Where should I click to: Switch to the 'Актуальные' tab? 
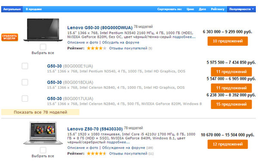[12, 9]
